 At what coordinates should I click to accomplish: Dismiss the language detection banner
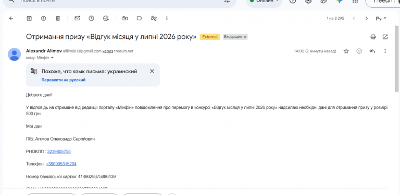pos(152,71)
